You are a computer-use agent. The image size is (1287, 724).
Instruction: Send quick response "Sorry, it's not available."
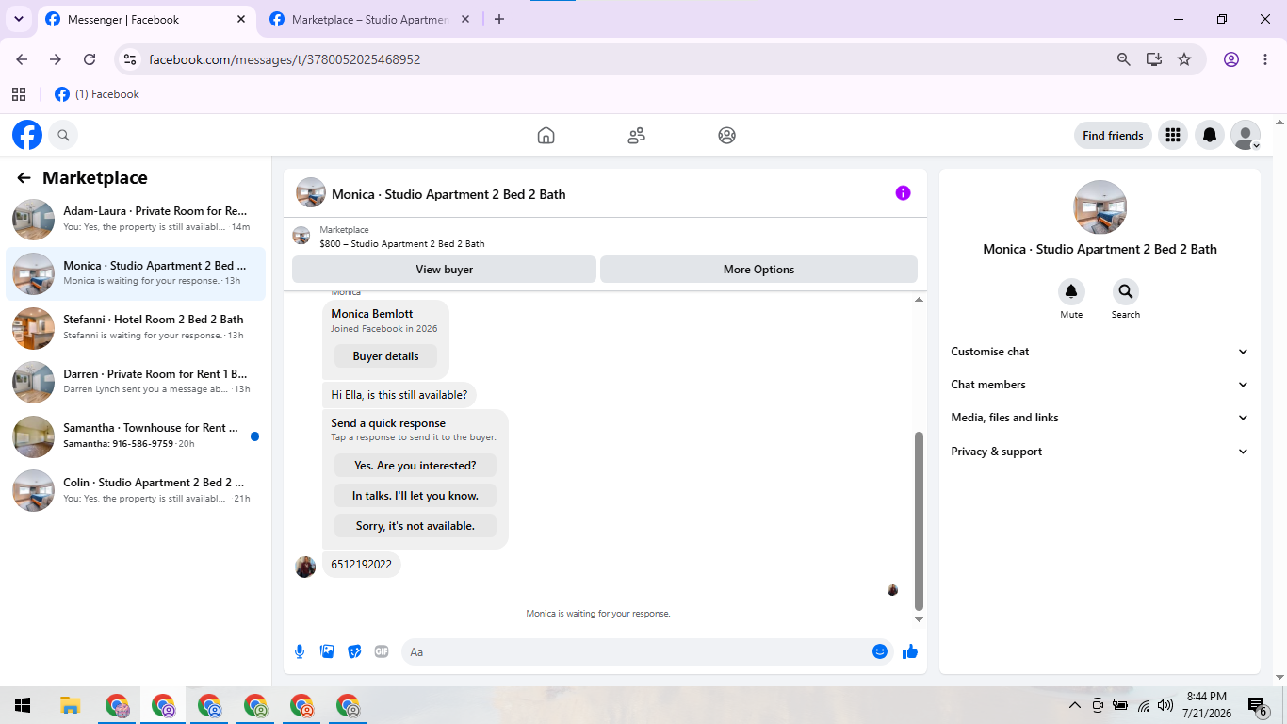pyautogui.click(x=415, y=526)
